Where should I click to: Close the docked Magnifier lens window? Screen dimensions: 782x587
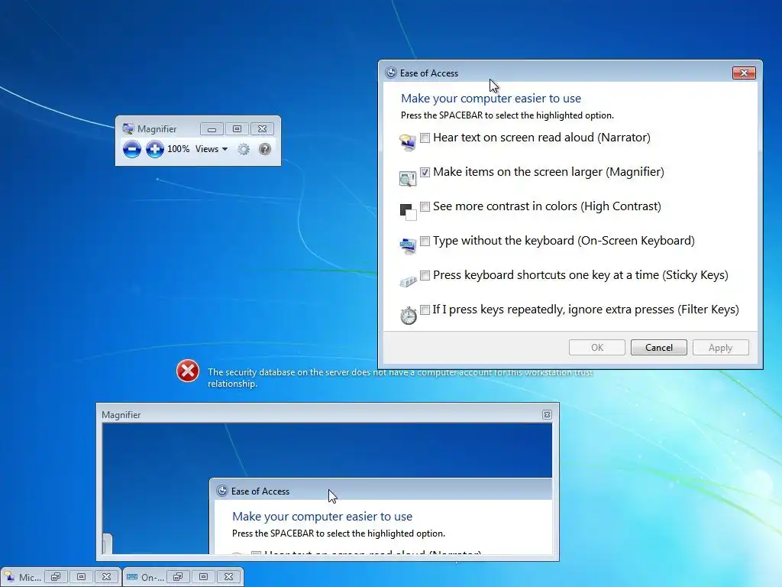coord(547,415)
